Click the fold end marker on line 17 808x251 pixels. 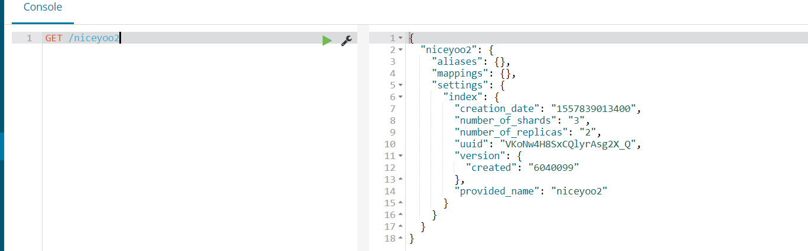tap(400, 227)
